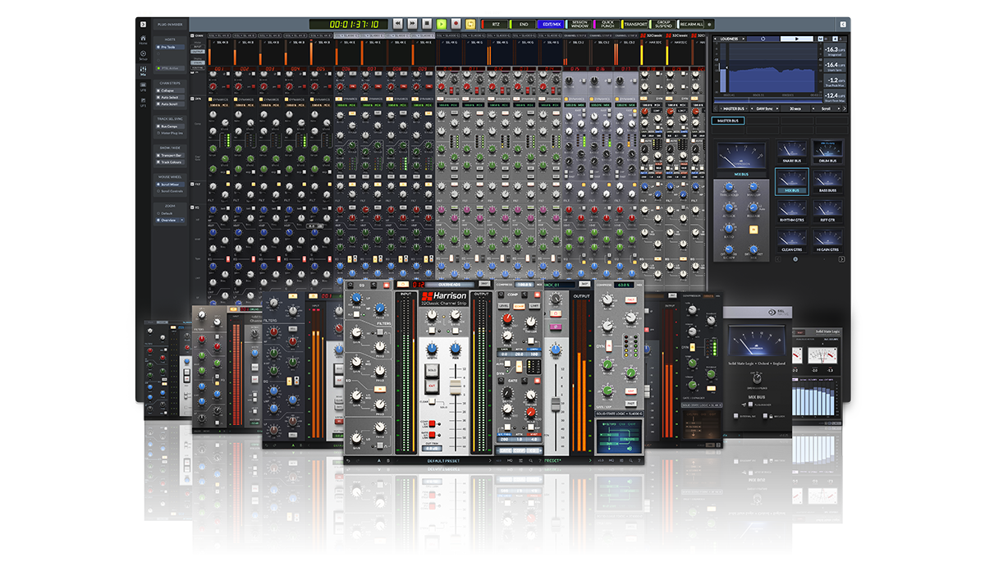Click the rewind transport button
The image size is (985, 562).
(398, 25)
